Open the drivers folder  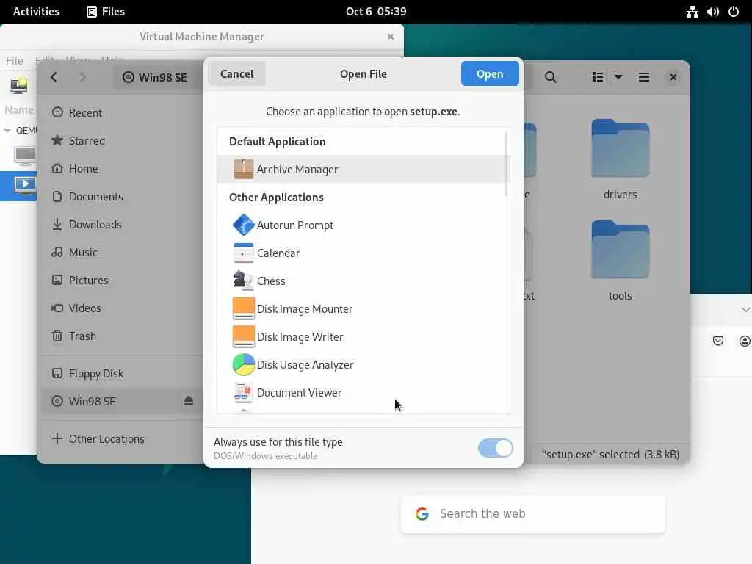(620, 159)
